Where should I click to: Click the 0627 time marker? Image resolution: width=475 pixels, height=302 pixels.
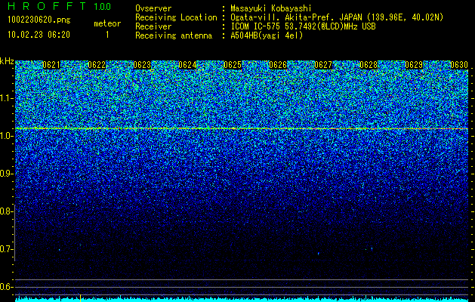coord(323,65)
